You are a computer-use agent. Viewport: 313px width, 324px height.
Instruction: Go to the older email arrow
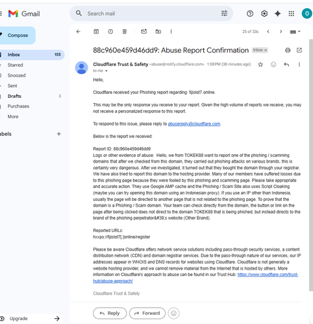point(281,32)
